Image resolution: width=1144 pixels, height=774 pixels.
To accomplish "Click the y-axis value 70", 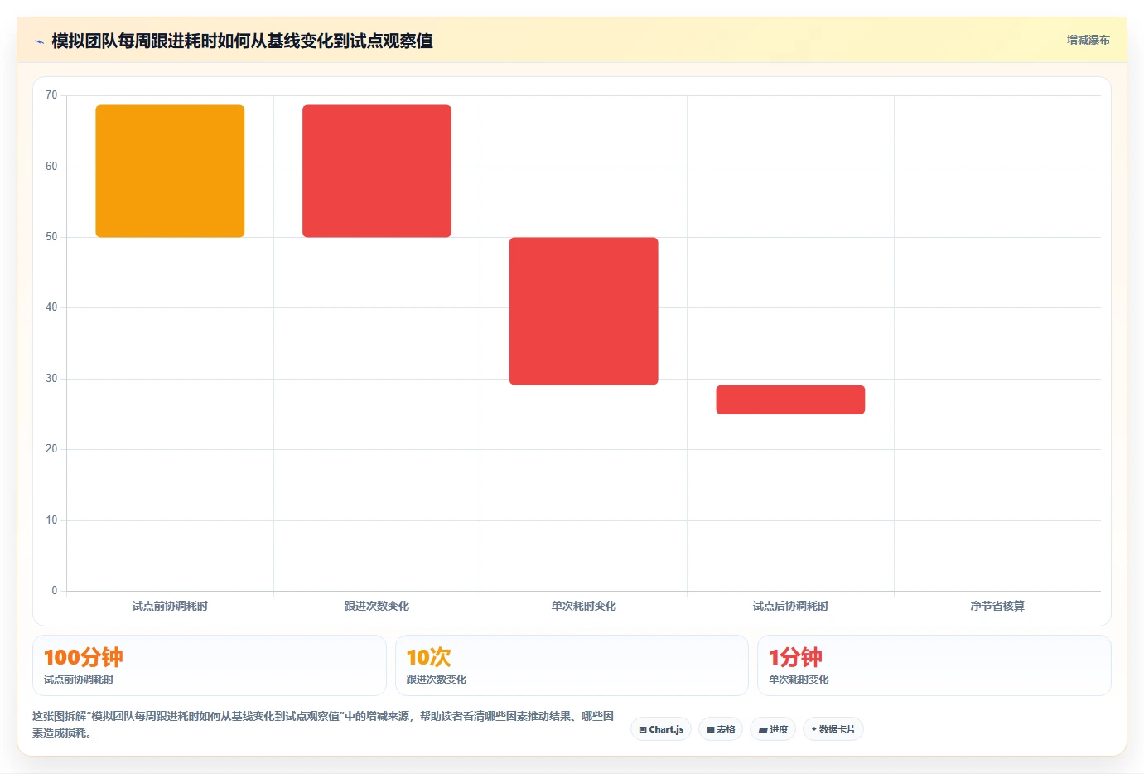I will point(51,95).
